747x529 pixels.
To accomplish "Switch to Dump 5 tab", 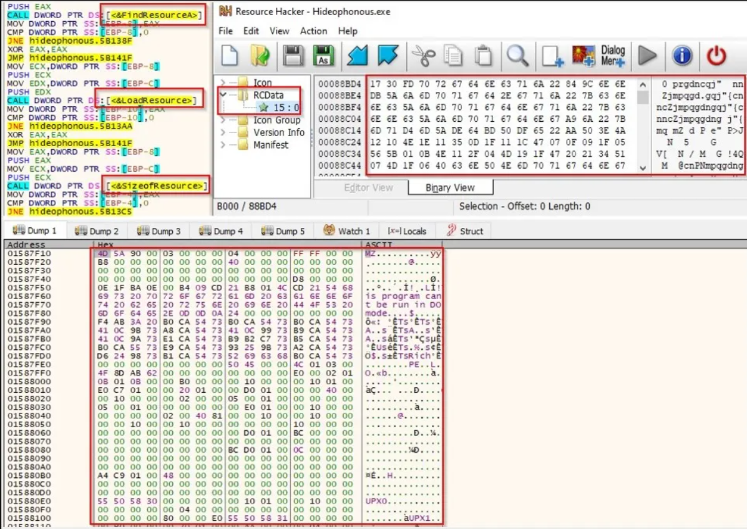I will pos(283,231).
